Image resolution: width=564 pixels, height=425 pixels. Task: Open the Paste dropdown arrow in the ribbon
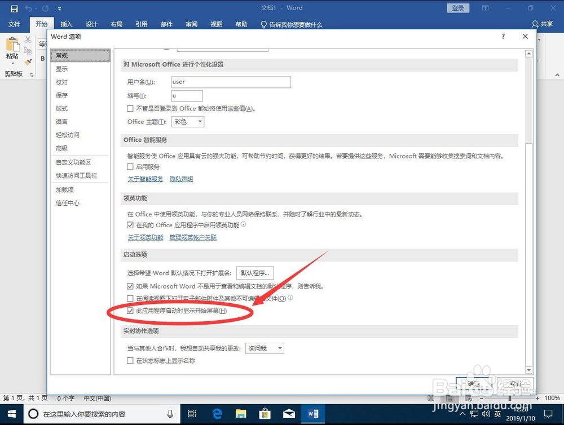pos(12,64)
